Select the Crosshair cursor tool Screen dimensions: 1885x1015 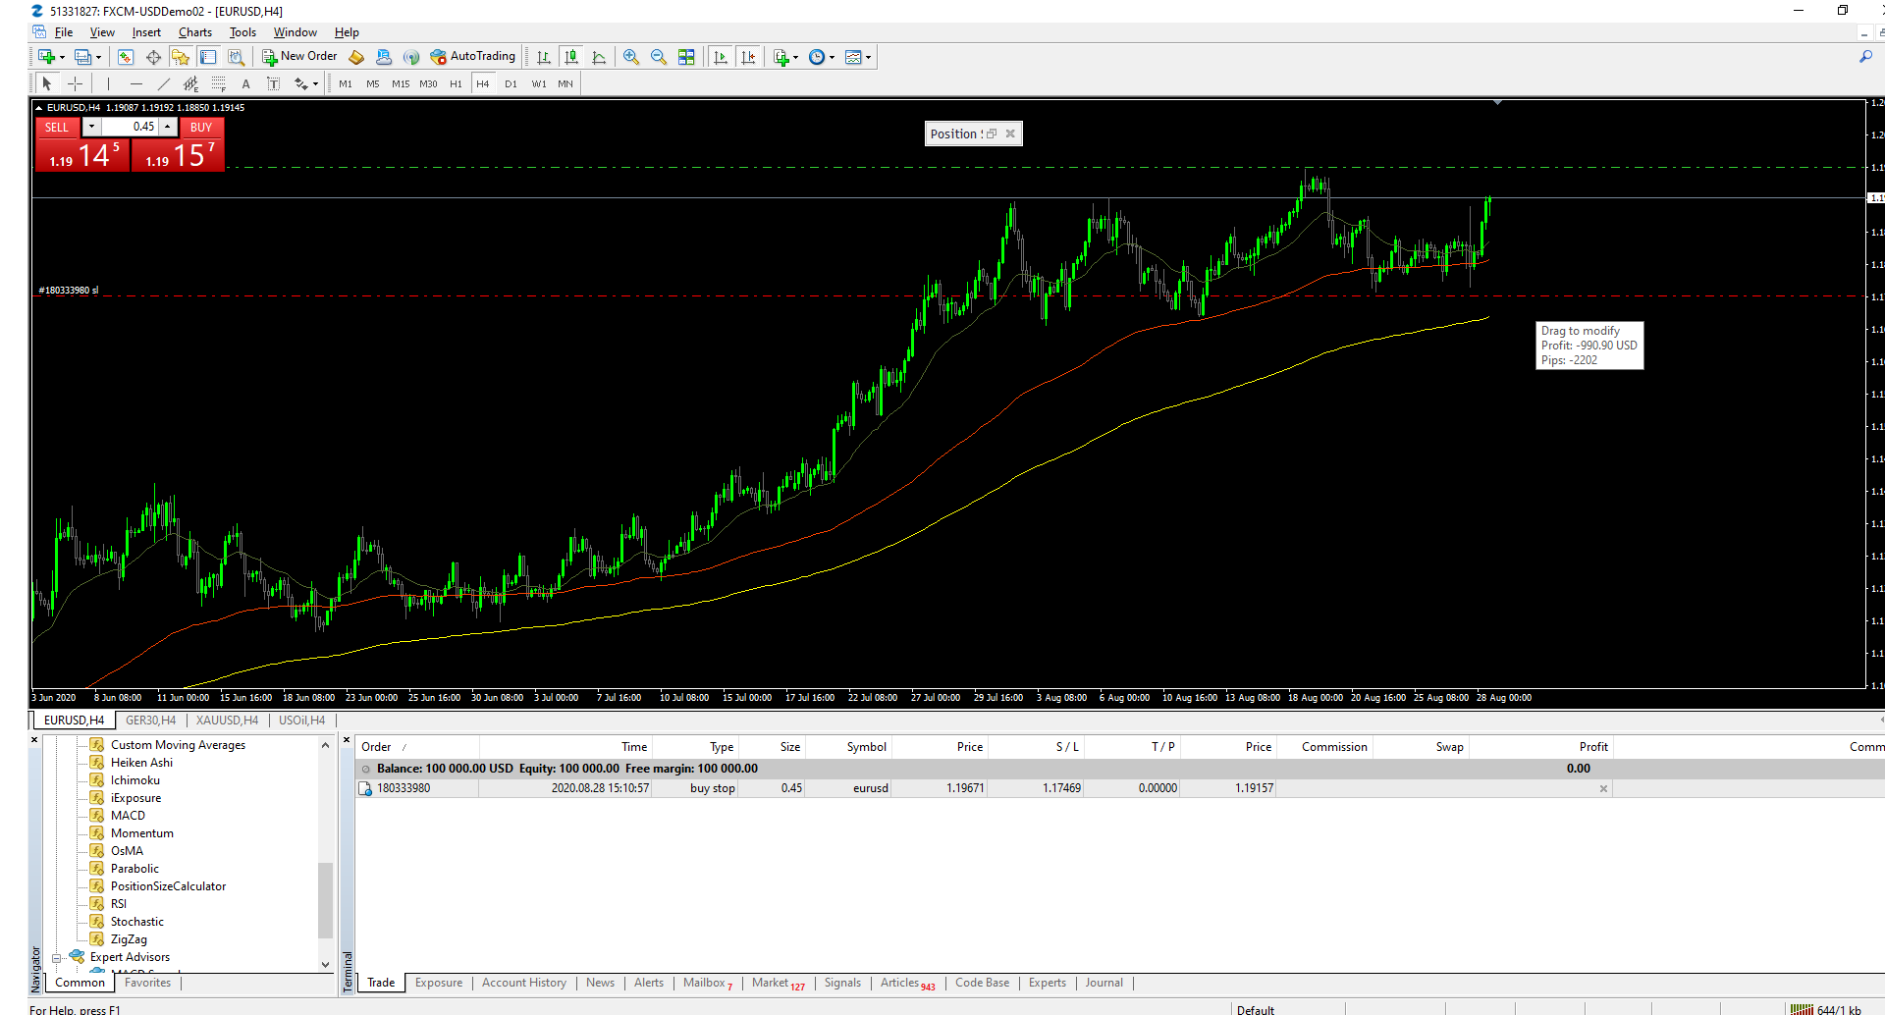[x=75, y=83]
